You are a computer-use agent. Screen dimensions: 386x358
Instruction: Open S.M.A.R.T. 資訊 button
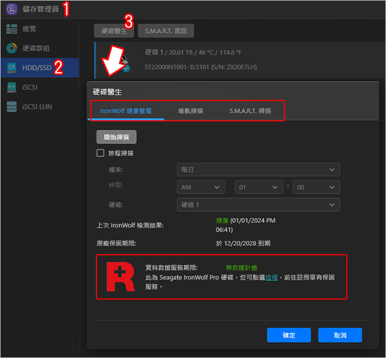coord(166,31)
